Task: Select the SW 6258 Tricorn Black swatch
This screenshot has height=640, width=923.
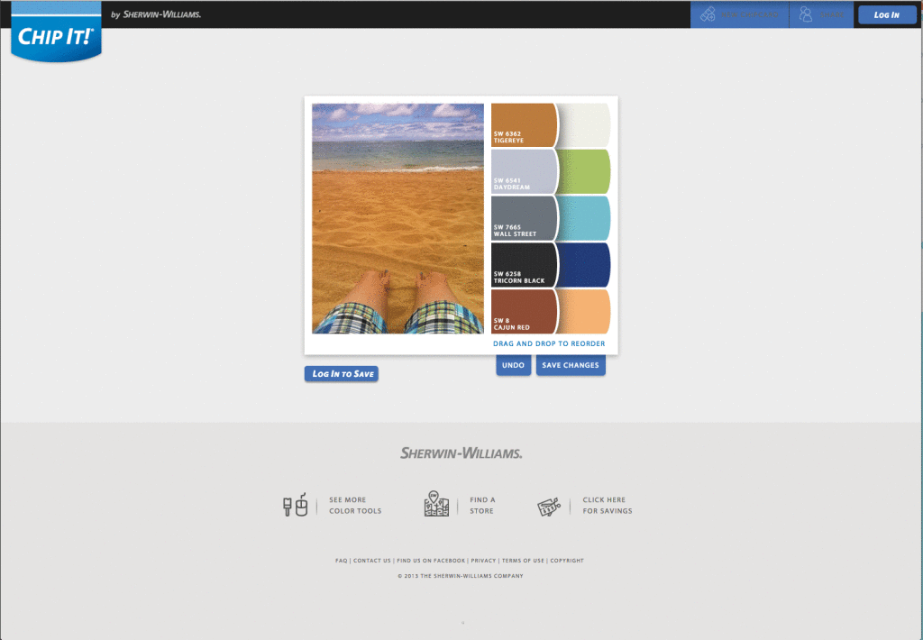Action: tap(524, 265)
